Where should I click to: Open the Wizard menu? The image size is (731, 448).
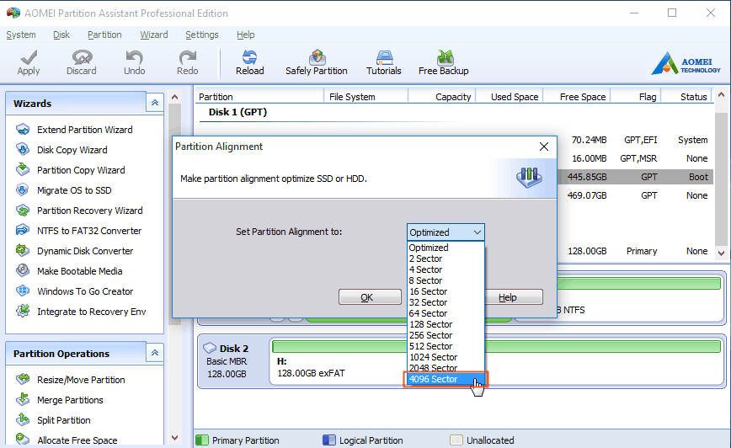click(x=154, y=35)
